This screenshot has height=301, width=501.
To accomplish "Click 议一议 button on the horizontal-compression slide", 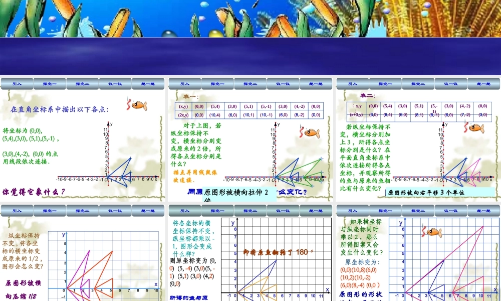I will click(x=115, y=211).
